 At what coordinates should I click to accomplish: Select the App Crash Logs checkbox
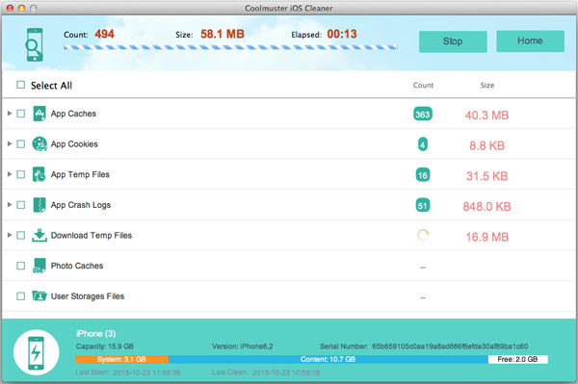(21, 205)
